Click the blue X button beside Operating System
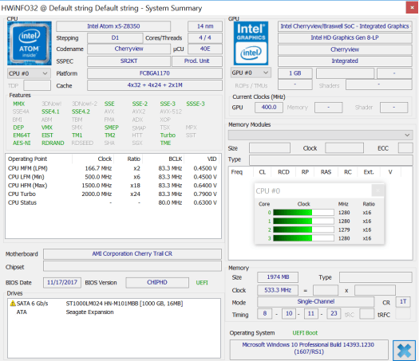 coord(404,351)
